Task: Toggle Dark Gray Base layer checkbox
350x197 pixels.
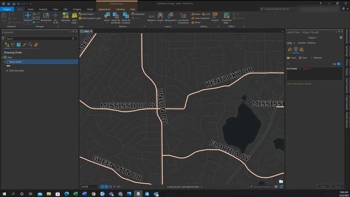Action: 7,71
